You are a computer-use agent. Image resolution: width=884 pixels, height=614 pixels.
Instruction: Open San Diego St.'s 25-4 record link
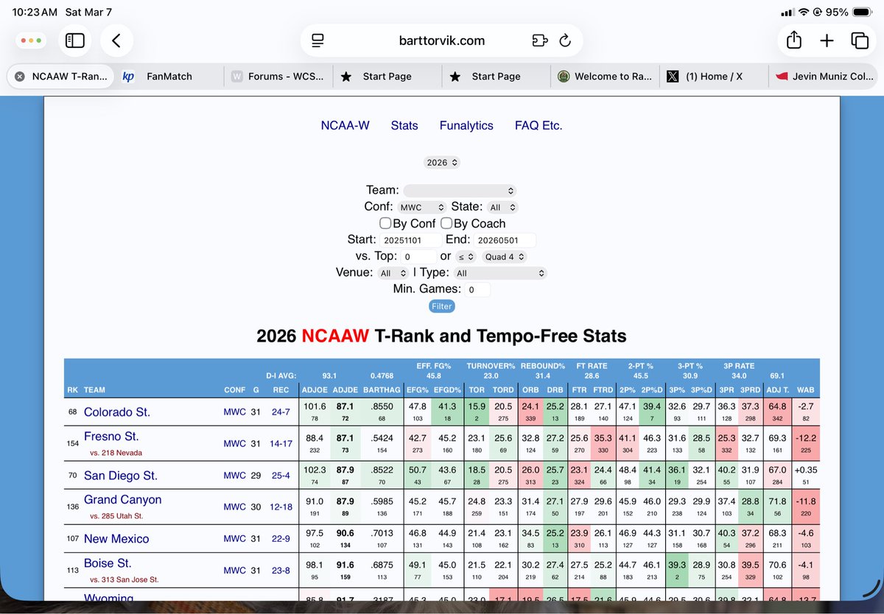[x=281, y=476]
